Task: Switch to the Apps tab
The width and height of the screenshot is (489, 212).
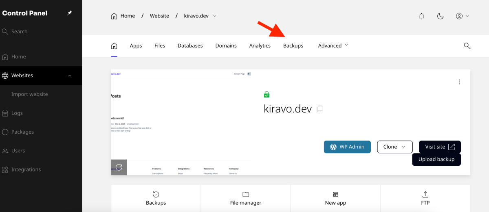Action: (x=136, y=45)
